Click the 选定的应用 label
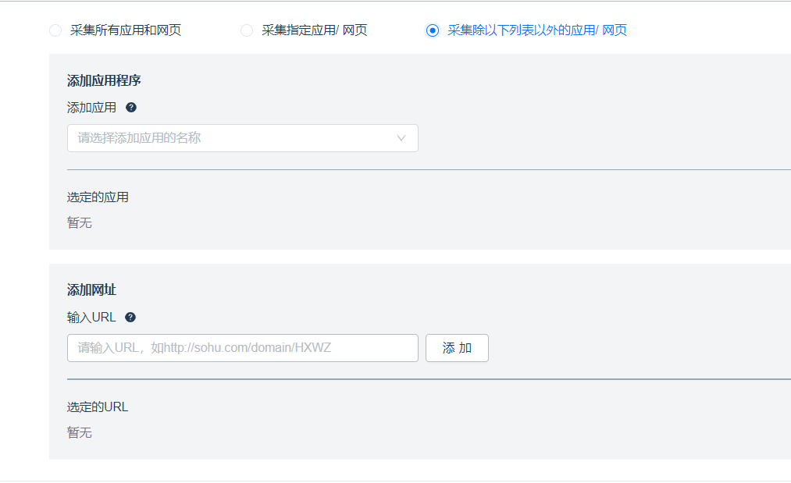 click(x=98, y=197)
